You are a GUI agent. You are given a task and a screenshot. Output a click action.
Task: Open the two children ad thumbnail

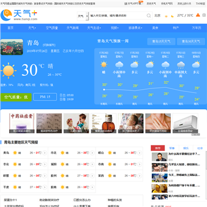tap(76, 123)
